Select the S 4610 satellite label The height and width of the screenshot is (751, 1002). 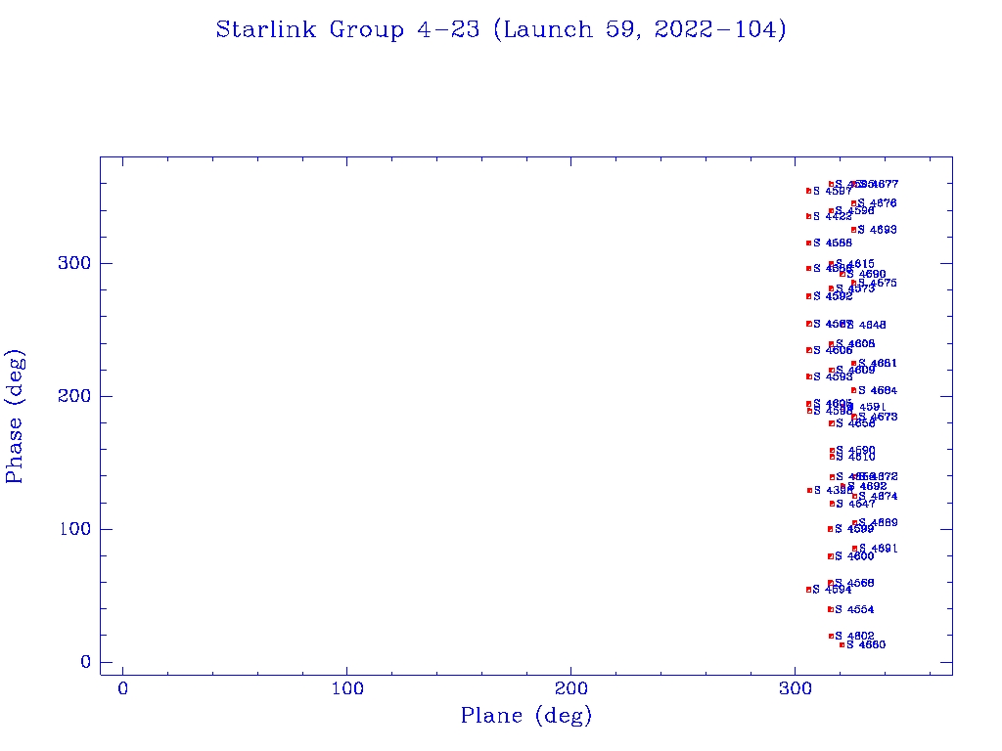pos(855,457)
